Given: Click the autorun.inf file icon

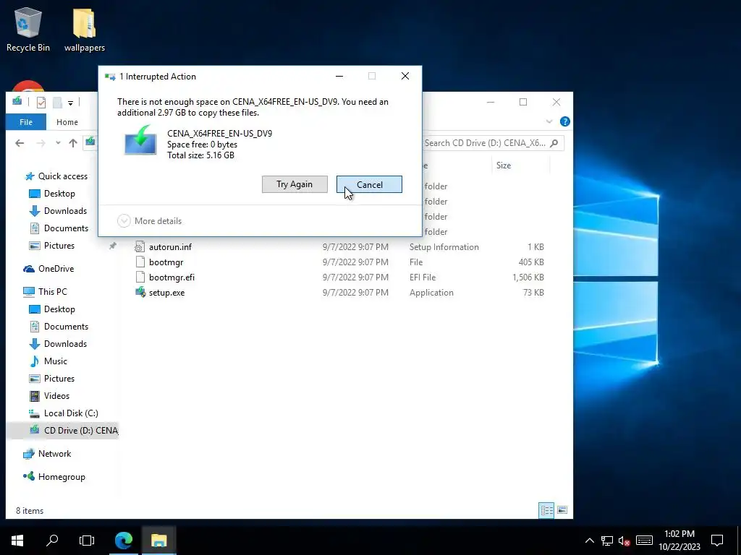Looking at the screenshot, I should (x=140, y=246).
